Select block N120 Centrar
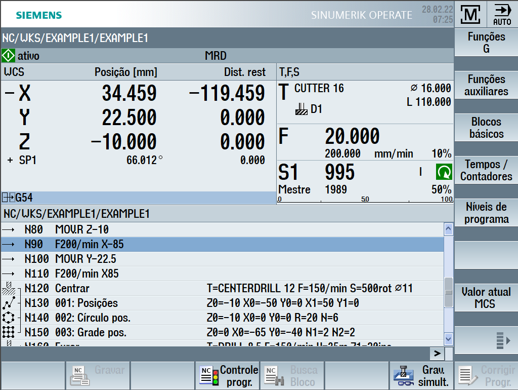 223,288
